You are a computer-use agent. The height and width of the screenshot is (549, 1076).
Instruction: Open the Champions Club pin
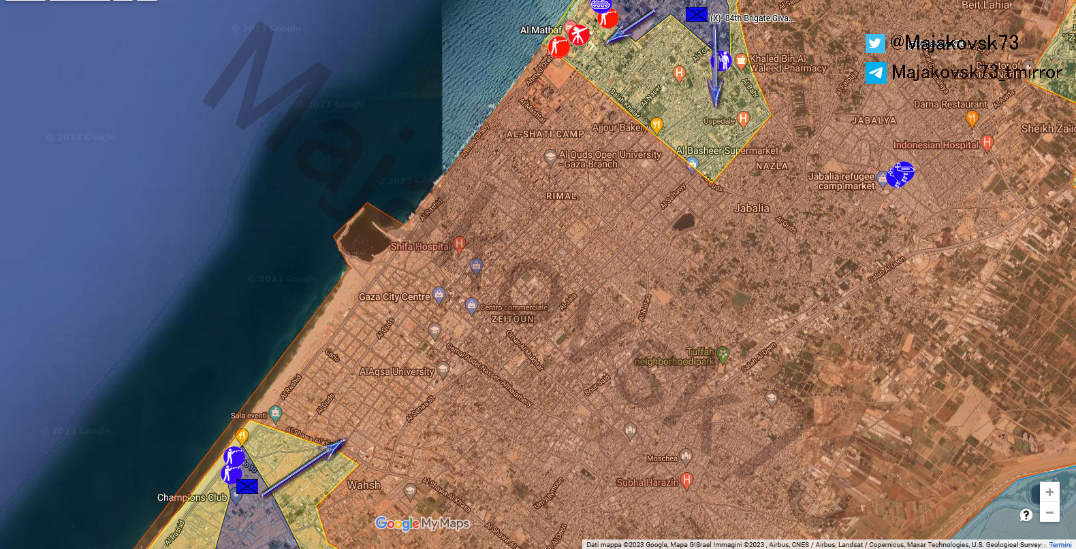click(236, 497)
